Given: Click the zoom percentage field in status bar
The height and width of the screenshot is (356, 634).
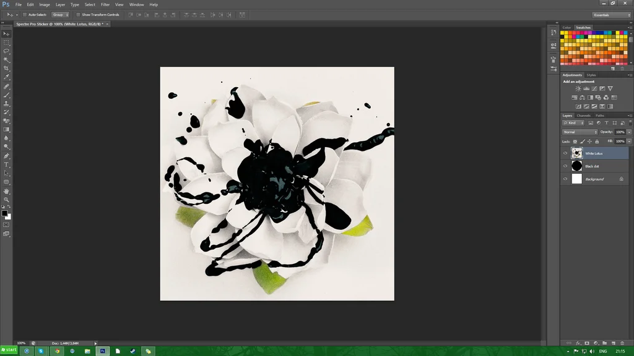Looking at the screenshot, I should 21,343.
